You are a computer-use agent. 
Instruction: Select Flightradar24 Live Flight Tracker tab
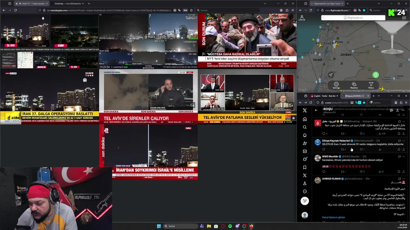point(327,4)
